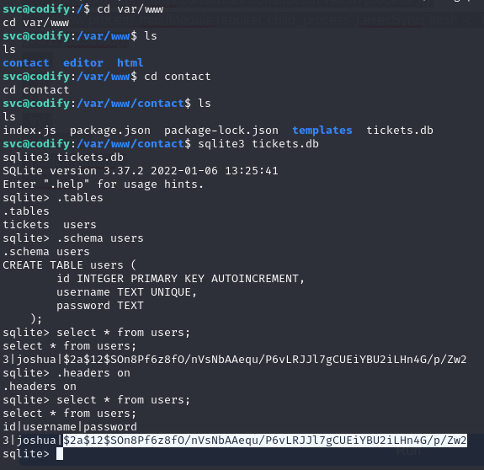Click the first unhighlighted '3|joshua|$2a$12...' result row

(x=235, y=360)
